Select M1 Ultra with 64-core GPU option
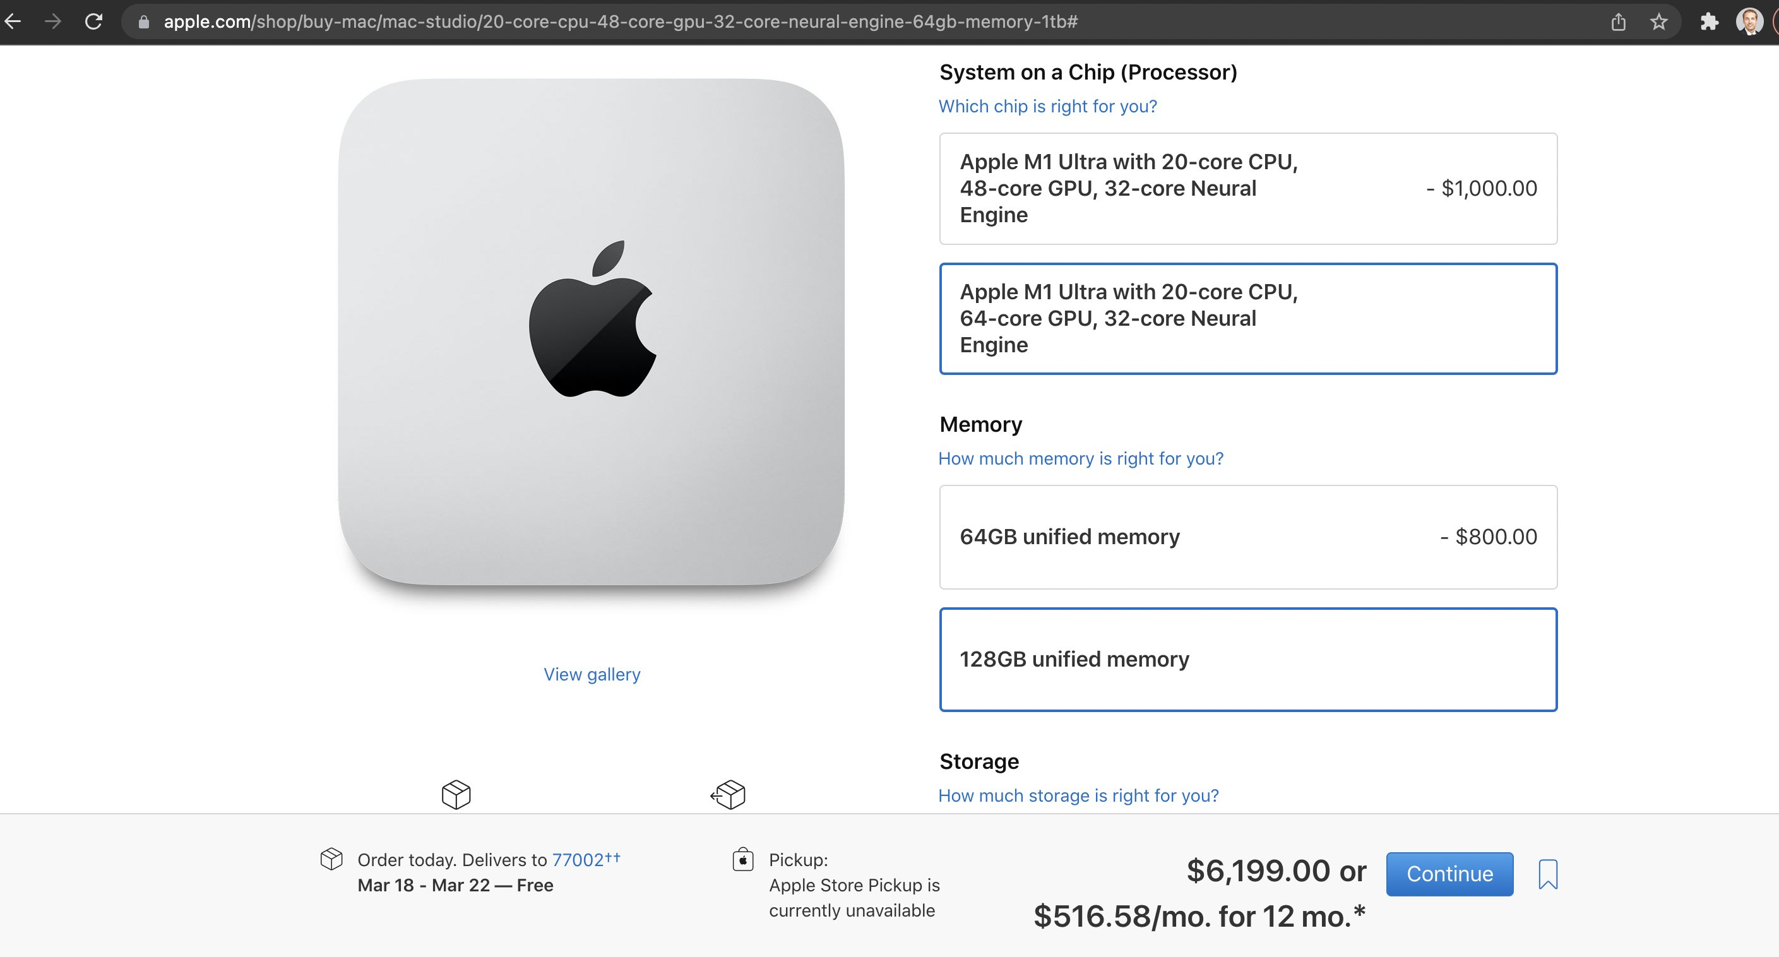The height and width of the screenshot is (957, 1779). tap(1248, 318)
